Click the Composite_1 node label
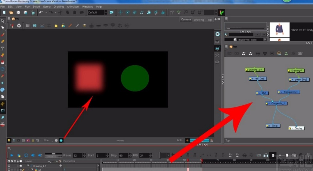Image resolution: width=313 pixels, height=171 pixels. (x=278, y=104)
